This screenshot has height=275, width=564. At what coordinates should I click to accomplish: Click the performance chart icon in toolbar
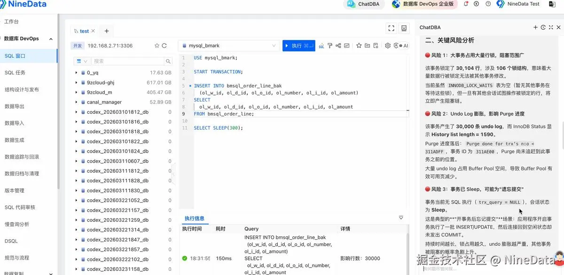tap(347, 46)
